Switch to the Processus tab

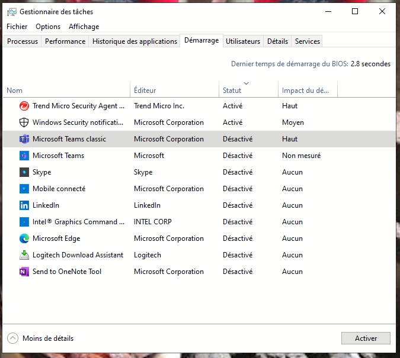pyautogui.click(x=23, y=41)
